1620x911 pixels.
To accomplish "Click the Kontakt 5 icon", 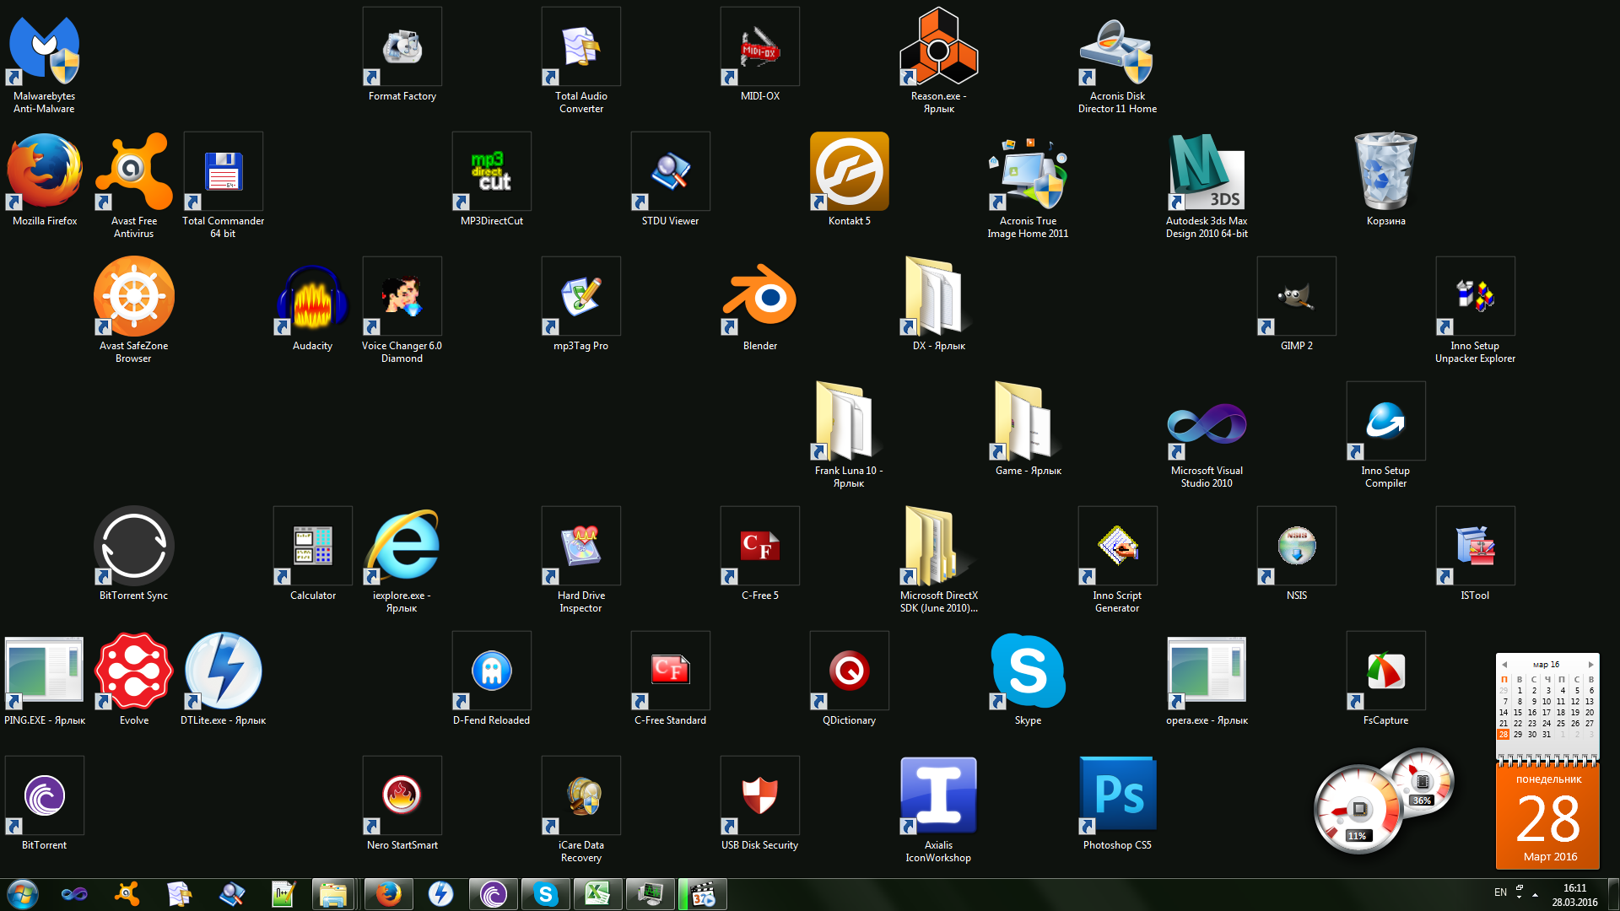I will click(850, 172).
